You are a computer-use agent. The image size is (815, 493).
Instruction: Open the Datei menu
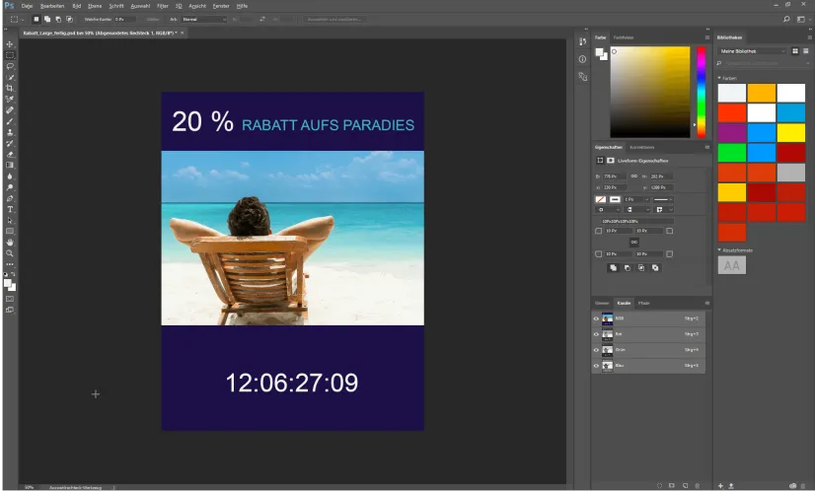pyautogui.click(x=27, y=6)
